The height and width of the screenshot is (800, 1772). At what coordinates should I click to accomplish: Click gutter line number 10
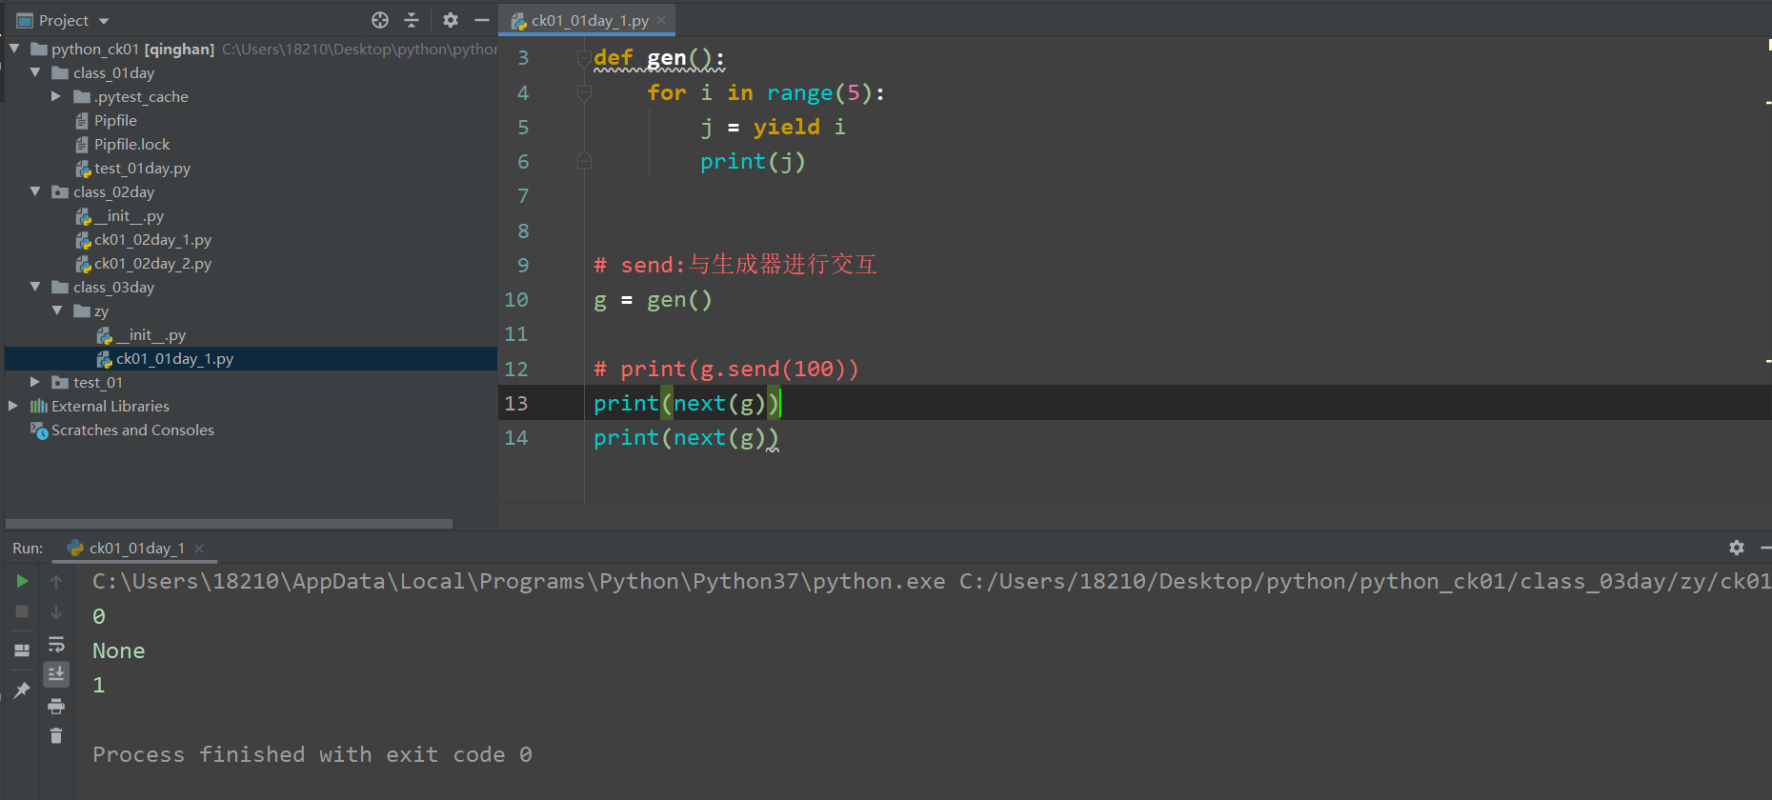tap(515, 299)
